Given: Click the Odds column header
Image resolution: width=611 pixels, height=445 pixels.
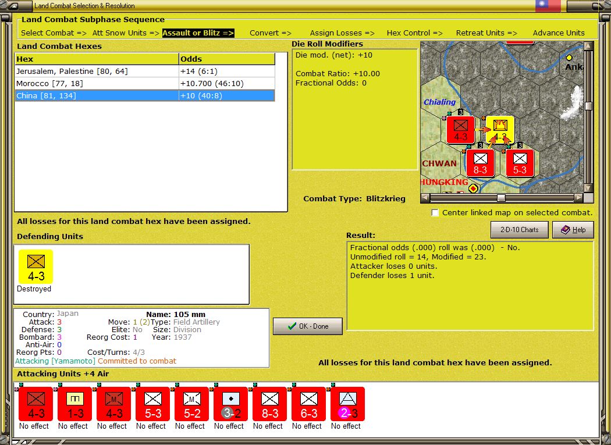Looking at the screenshot, I should pyautogui.click(x=227, y=59).
